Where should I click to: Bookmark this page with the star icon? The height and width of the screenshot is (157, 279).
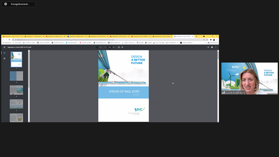207,40
